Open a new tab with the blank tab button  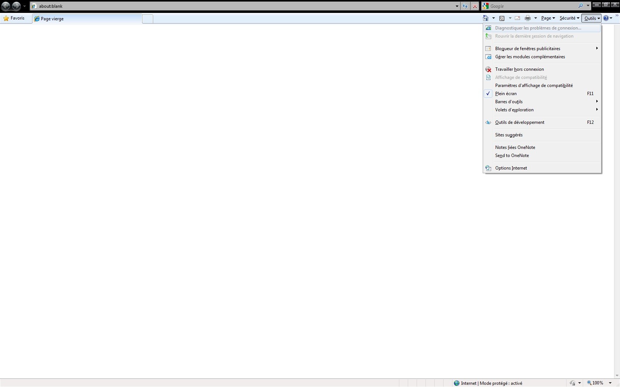tap(148, 19)
